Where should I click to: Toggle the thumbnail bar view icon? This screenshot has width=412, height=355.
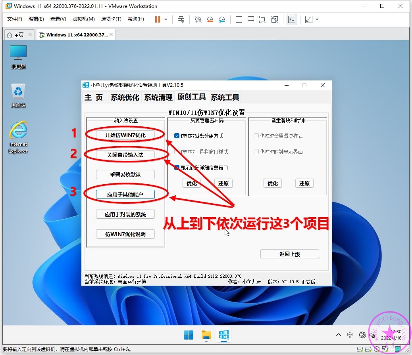pos(251,19)
